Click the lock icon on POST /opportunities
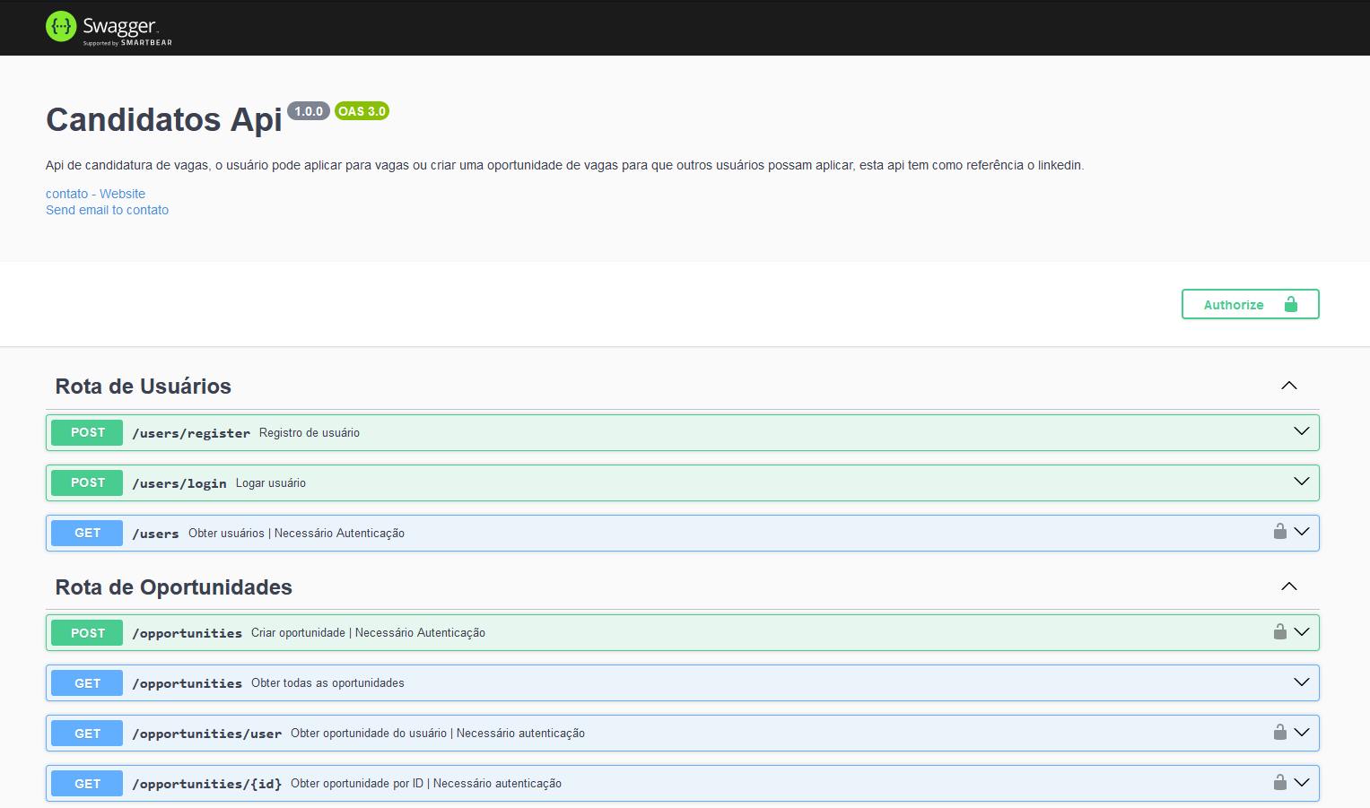 click(1279, 630)
